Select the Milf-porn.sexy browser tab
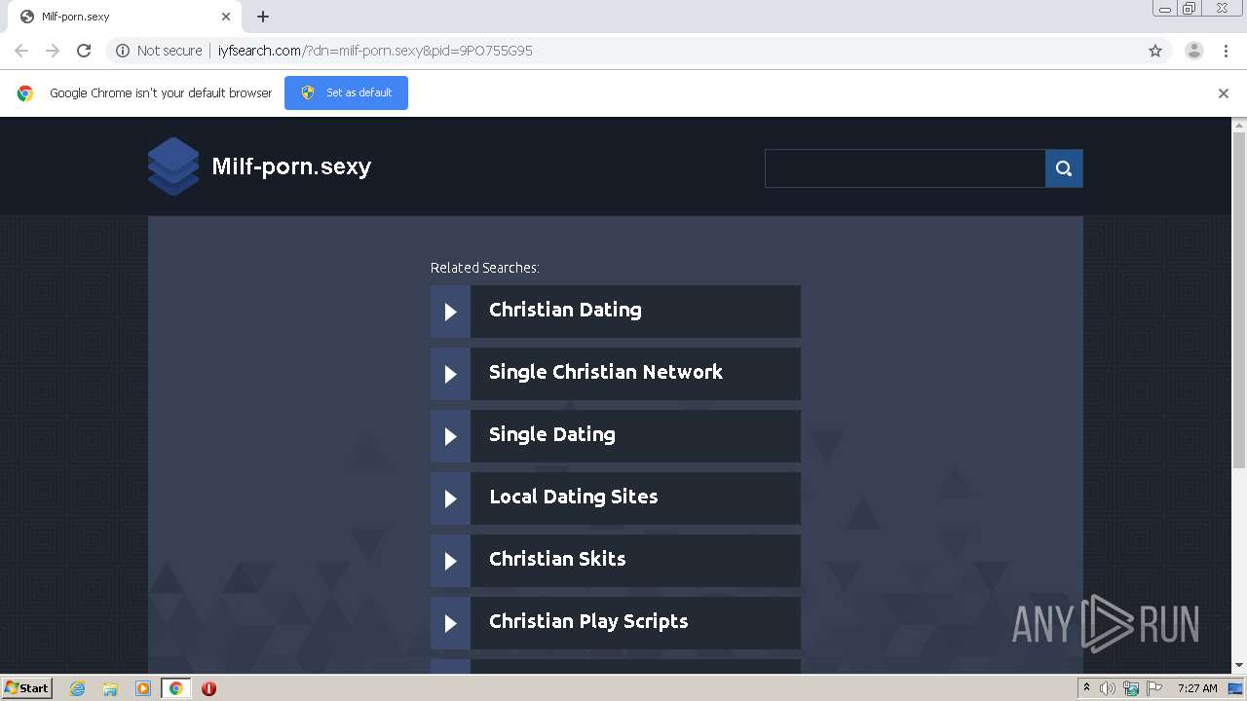 tap(124, 17)
